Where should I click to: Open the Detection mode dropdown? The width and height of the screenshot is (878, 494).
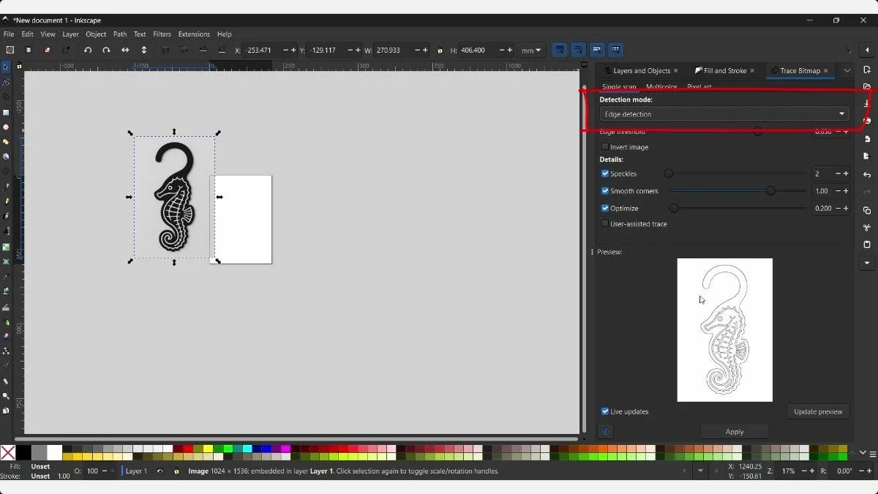(724, 114)
